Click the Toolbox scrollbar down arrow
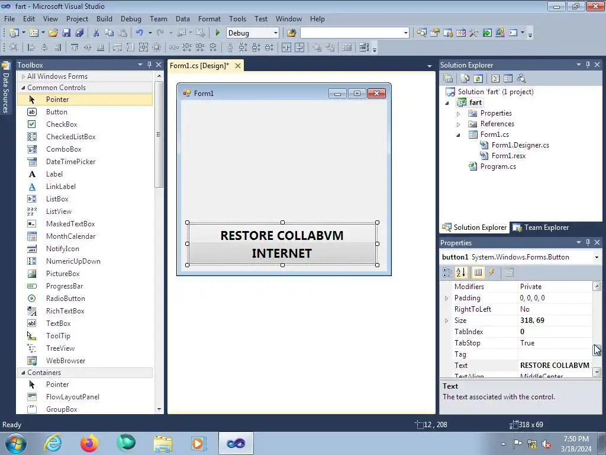 [x=159, y=409]
